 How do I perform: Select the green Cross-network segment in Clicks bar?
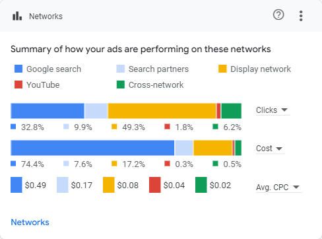pyautogui.click(x=231, y=111)
